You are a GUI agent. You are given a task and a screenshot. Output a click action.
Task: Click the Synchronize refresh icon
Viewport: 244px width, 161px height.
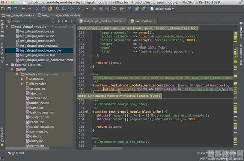(15, 9)
